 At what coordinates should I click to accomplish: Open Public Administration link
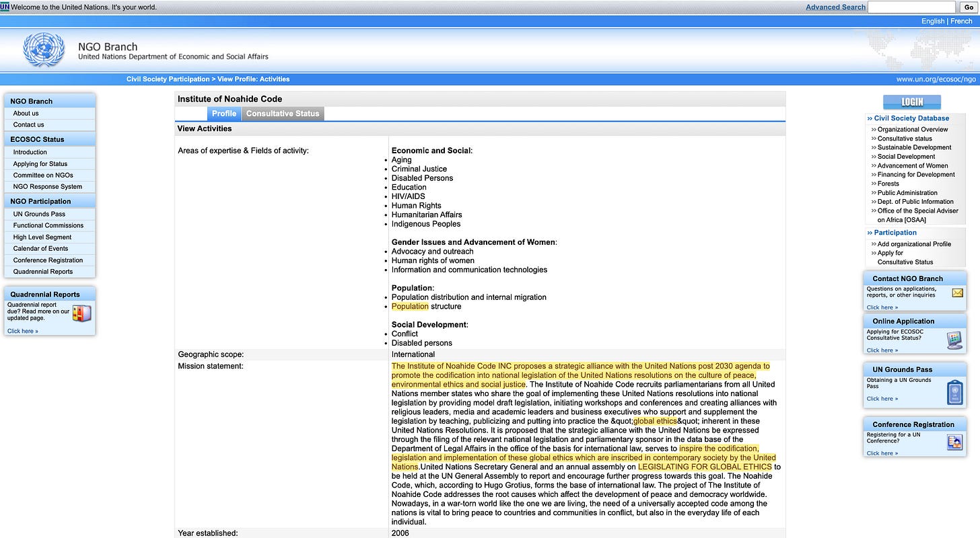[907, 193]
